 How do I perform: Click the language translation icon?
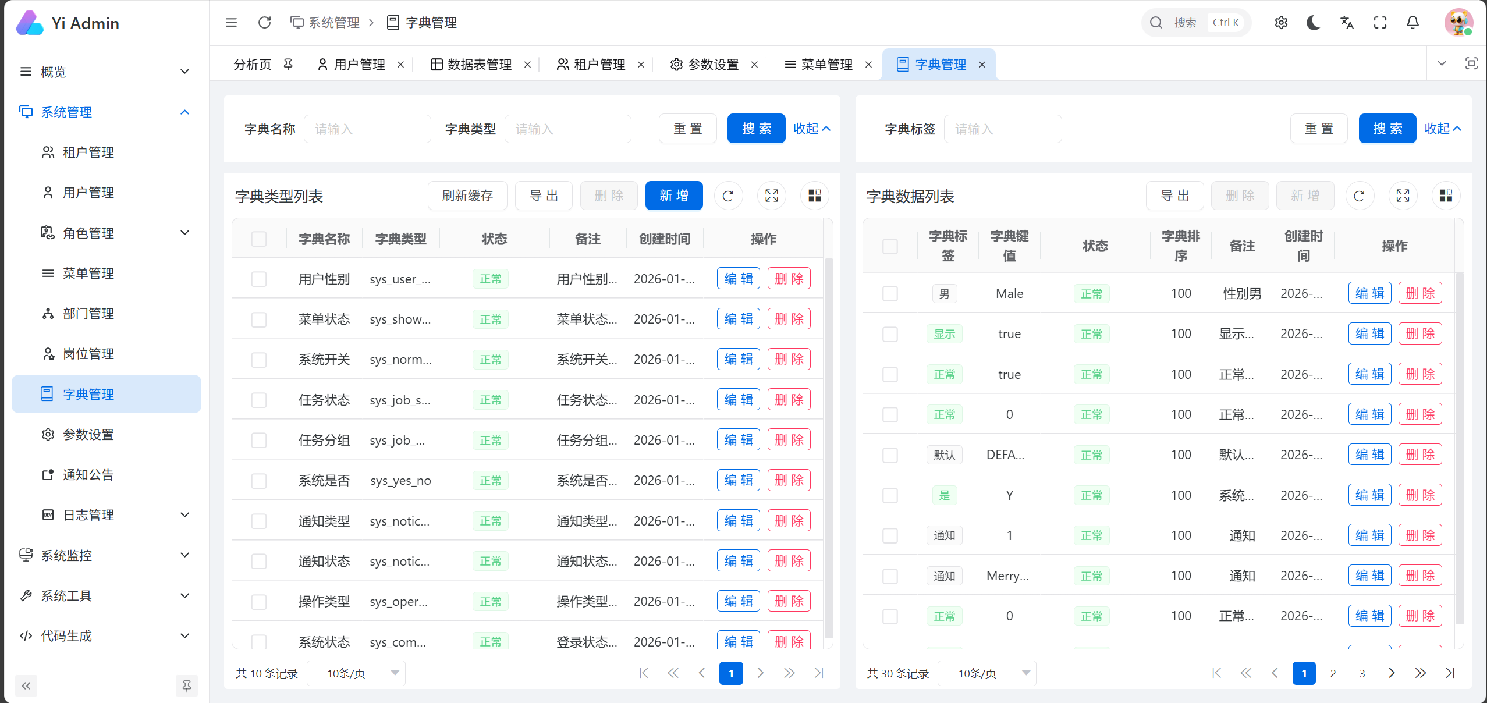pyautogui.click(x=1347, y=23)
